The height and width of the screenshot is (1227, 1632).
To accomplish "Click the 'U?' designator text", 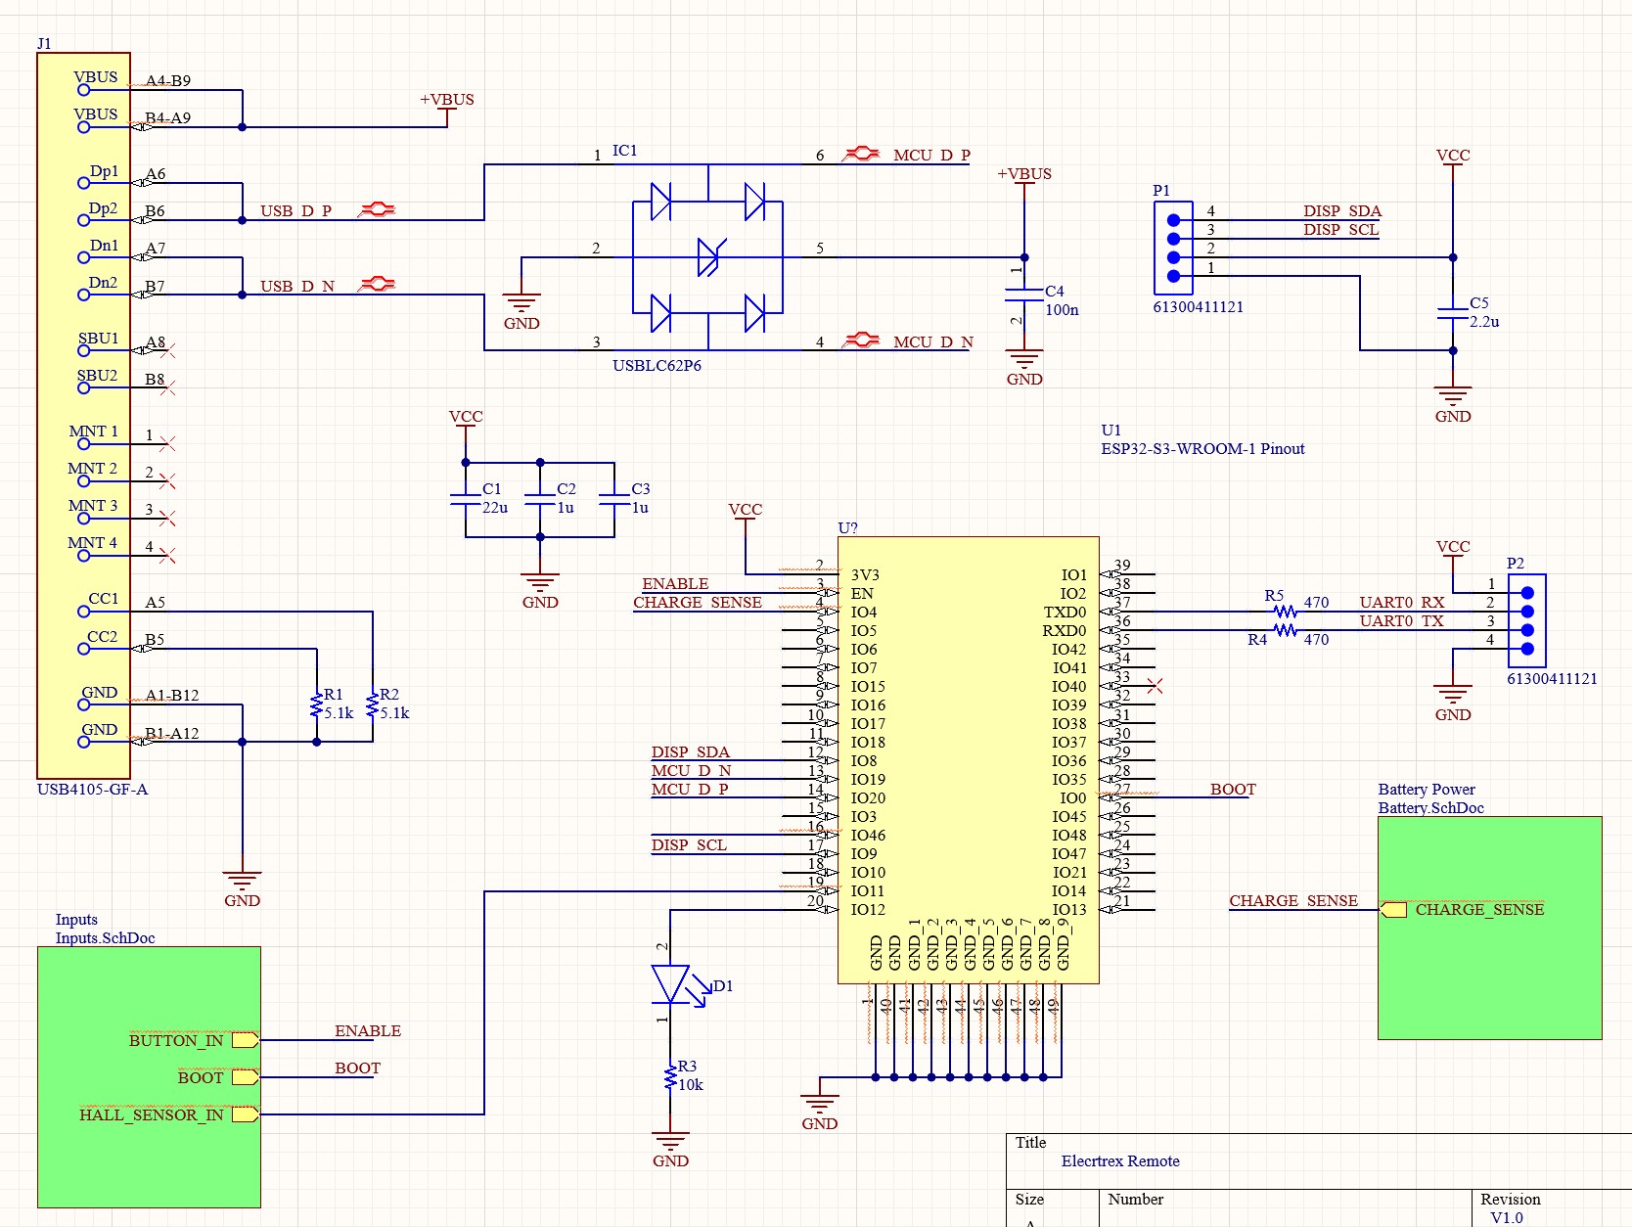I will point(847,527).
